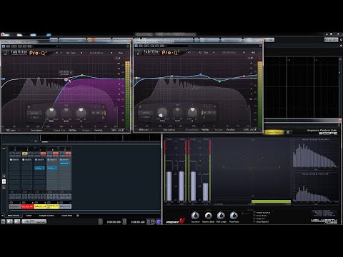The image size is (343, 257).
Task: Toggle full screen icon in right Pro-Q 2
Action: (x=259, y=52)
